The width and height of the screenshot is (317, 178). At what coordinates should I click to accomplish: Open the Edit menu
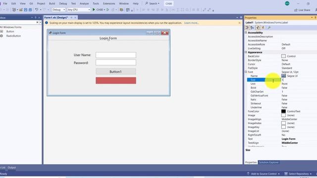(x=13, y=3)
